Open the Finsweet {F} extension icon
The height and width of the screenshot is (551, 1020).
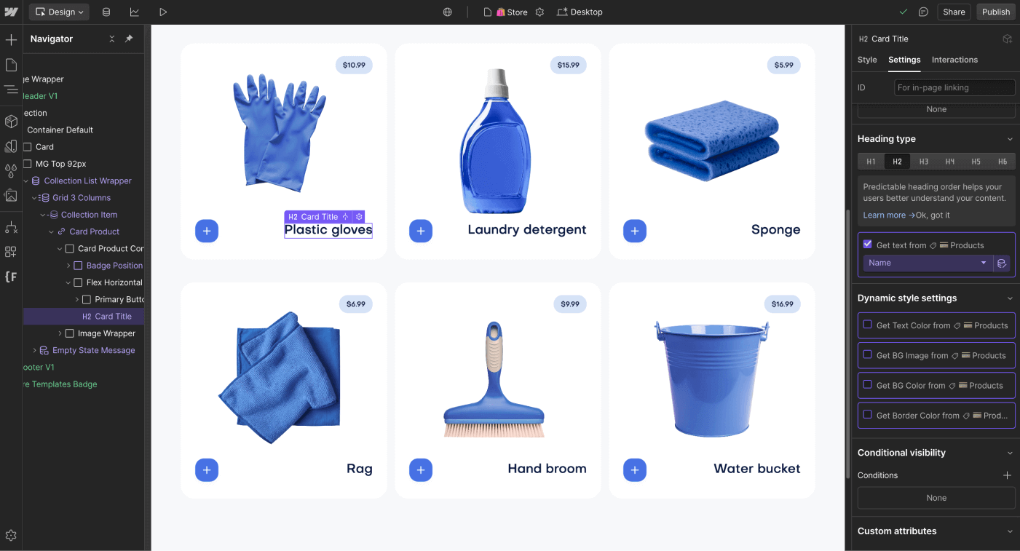11,277
